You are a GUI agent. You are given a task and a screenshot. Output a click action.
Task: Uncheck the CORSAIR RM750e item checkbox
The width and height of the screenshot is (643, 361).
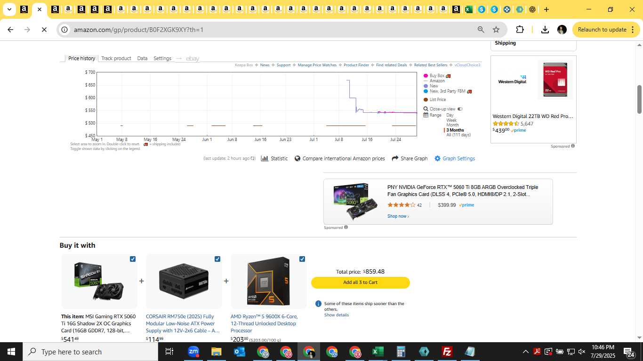(217, 259)
